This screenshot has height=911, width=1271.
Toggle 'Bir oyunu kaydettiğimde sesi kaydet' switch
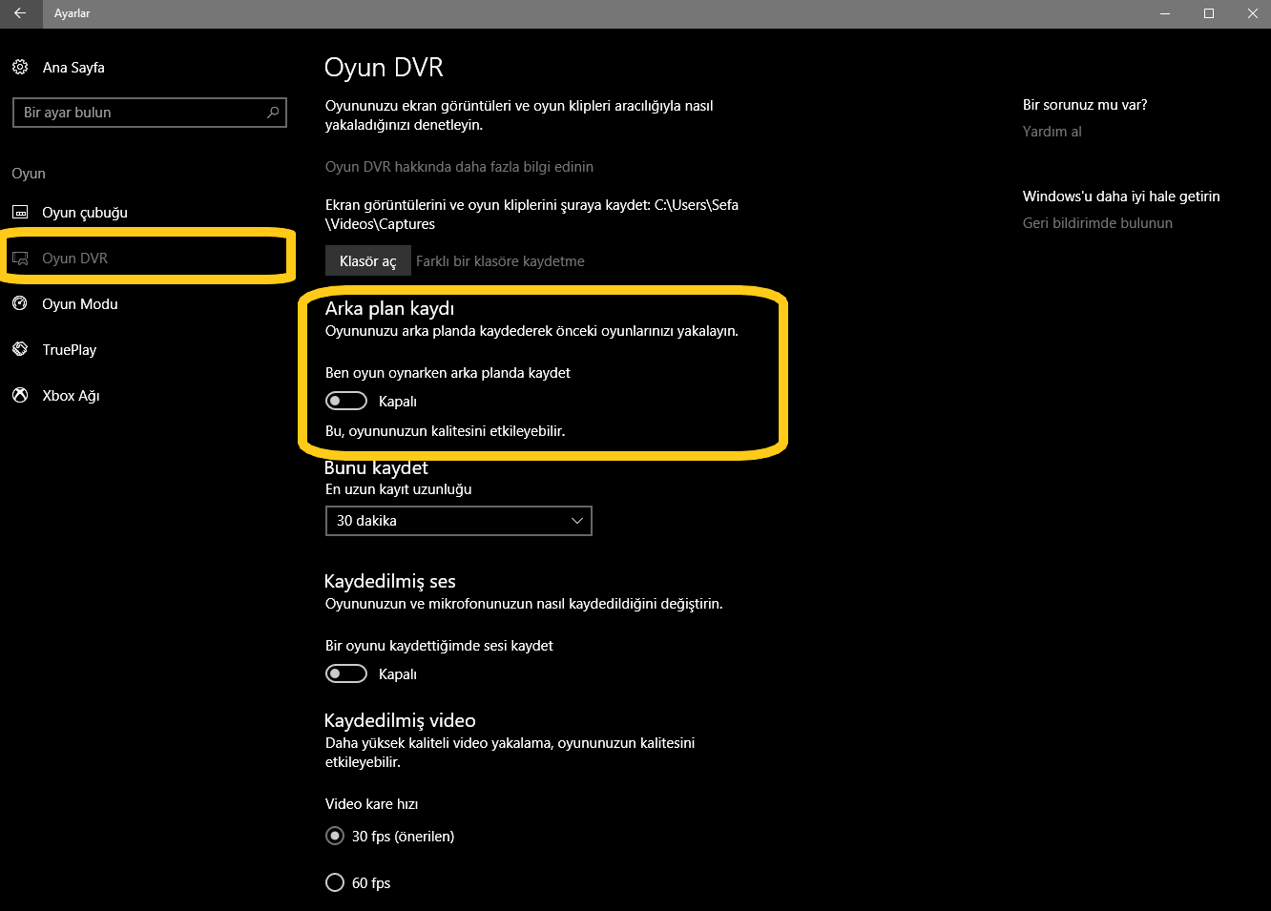[346, 673]
